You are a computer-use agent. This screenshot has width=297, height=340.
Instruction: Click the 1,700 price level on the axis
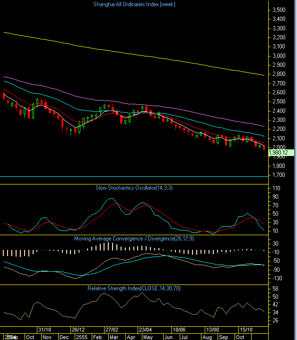pos(279,175)
